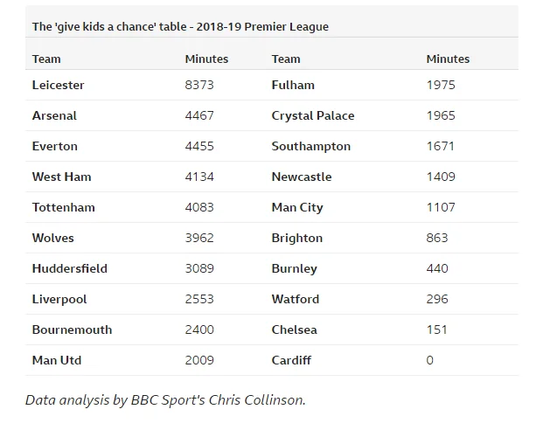Click the right Team column header
This screenshot has height=437, width=543.
(x=286, y=59)
